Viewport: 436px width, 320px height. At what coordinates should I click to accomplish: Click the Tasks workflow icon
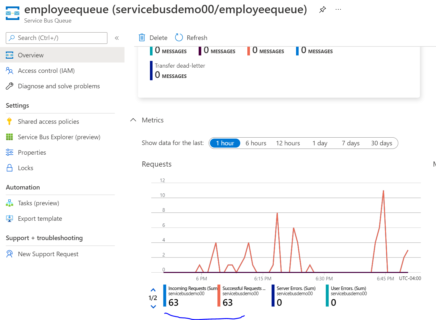pyautogui.click(x=10, y=203)
